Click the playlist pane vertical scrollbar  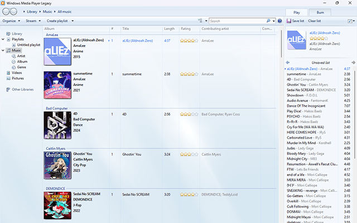point(354,114)
